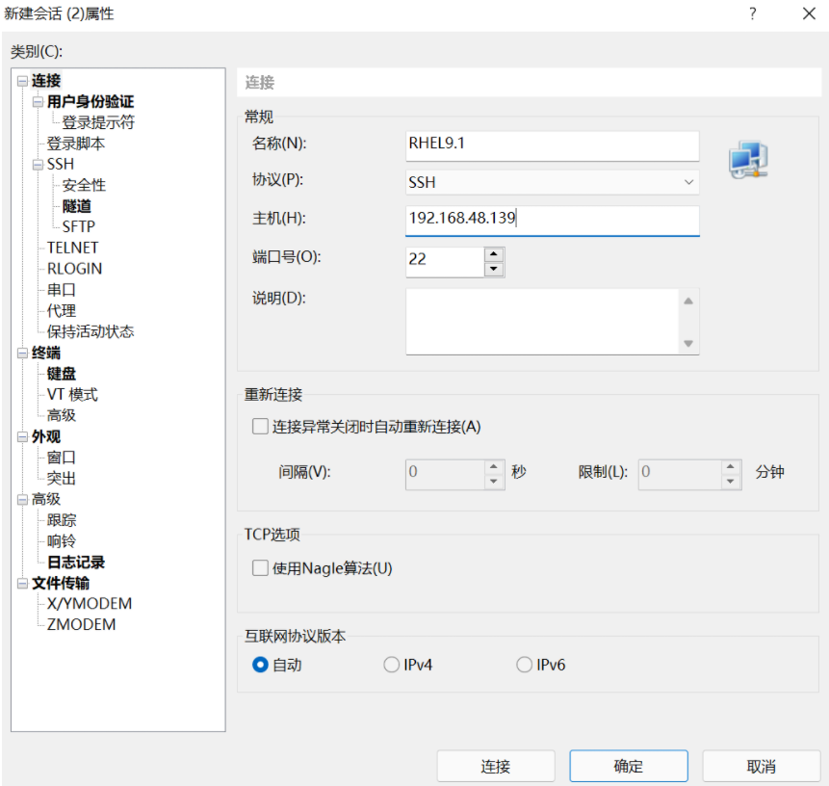Screen dimensions: 829x786
Task: Enable 连接异常关闭时自动重新连接 checkbox
Action: pyautogui.click(x=260, y=427)
